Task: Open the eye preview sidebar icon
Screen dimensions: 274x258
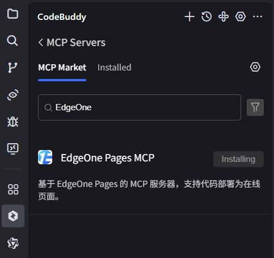Action: [x=12, y=94]
